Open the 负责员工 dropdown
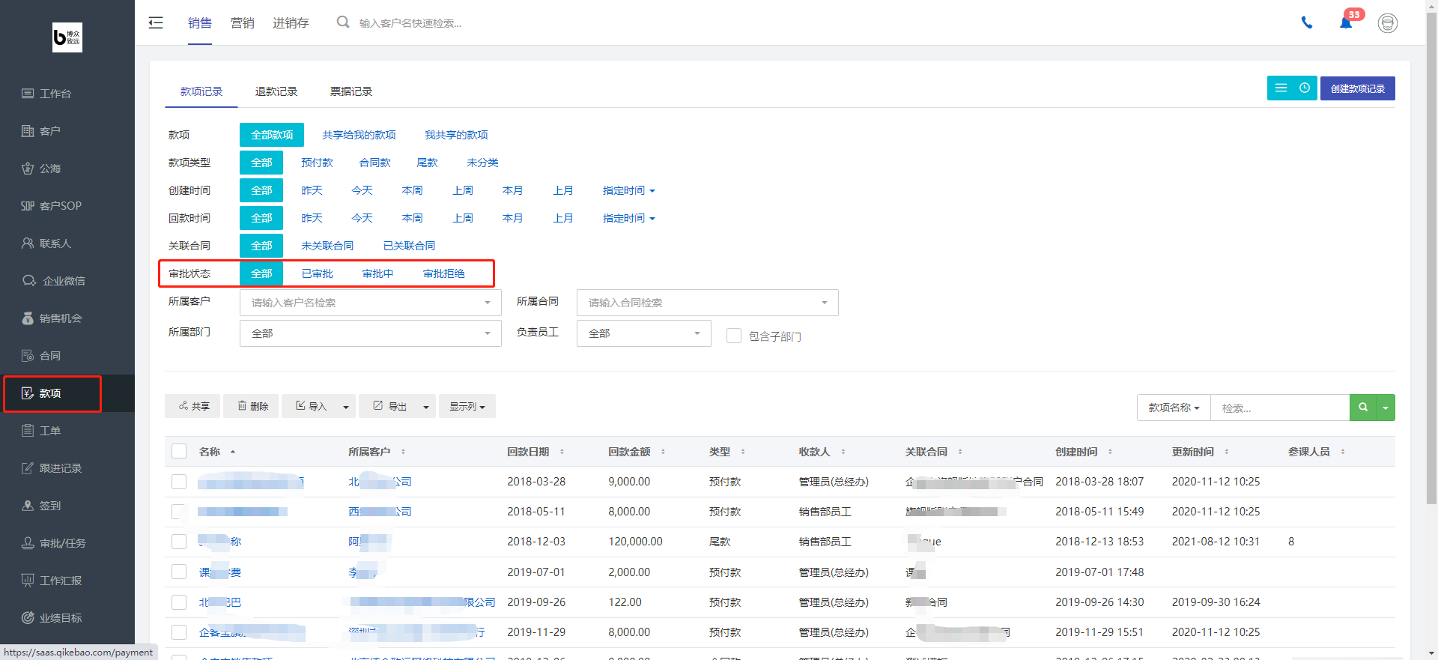 coord(644,333)
